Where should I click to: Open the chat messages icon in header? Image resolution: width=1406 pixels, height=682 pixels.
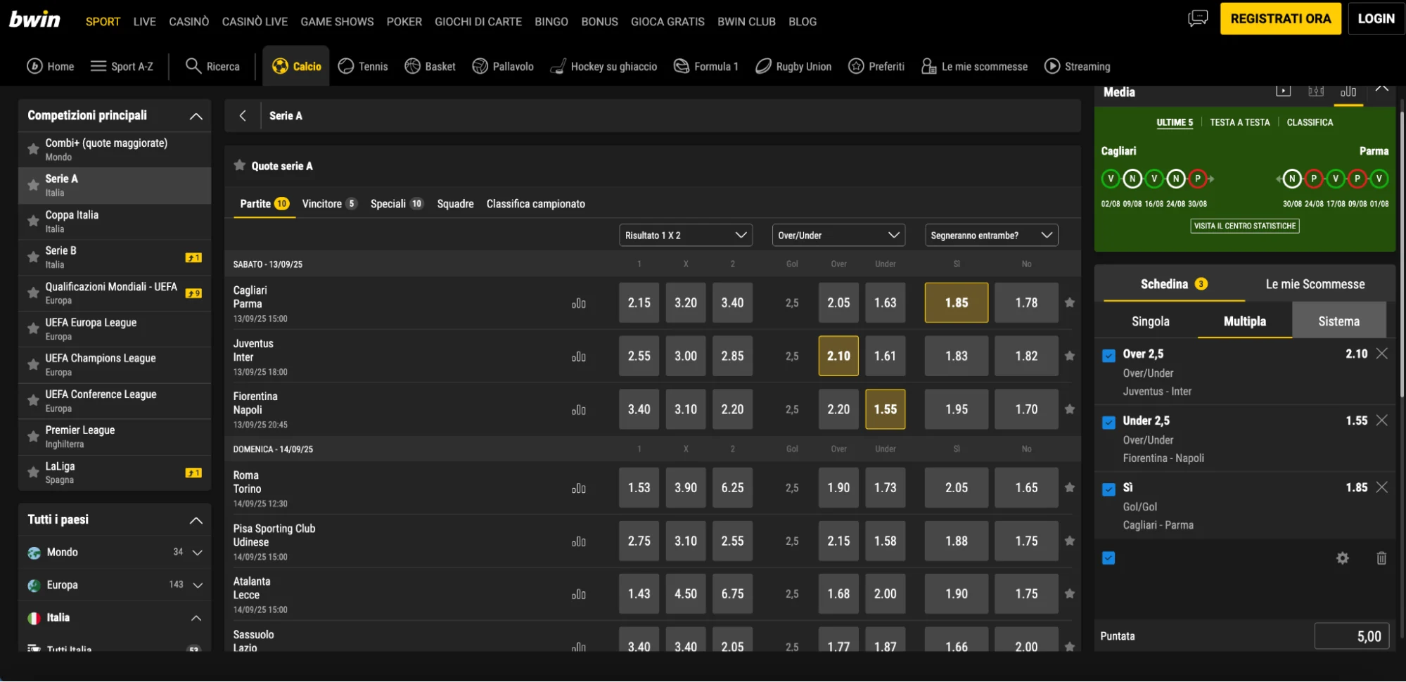click(x=1197, y=18)
